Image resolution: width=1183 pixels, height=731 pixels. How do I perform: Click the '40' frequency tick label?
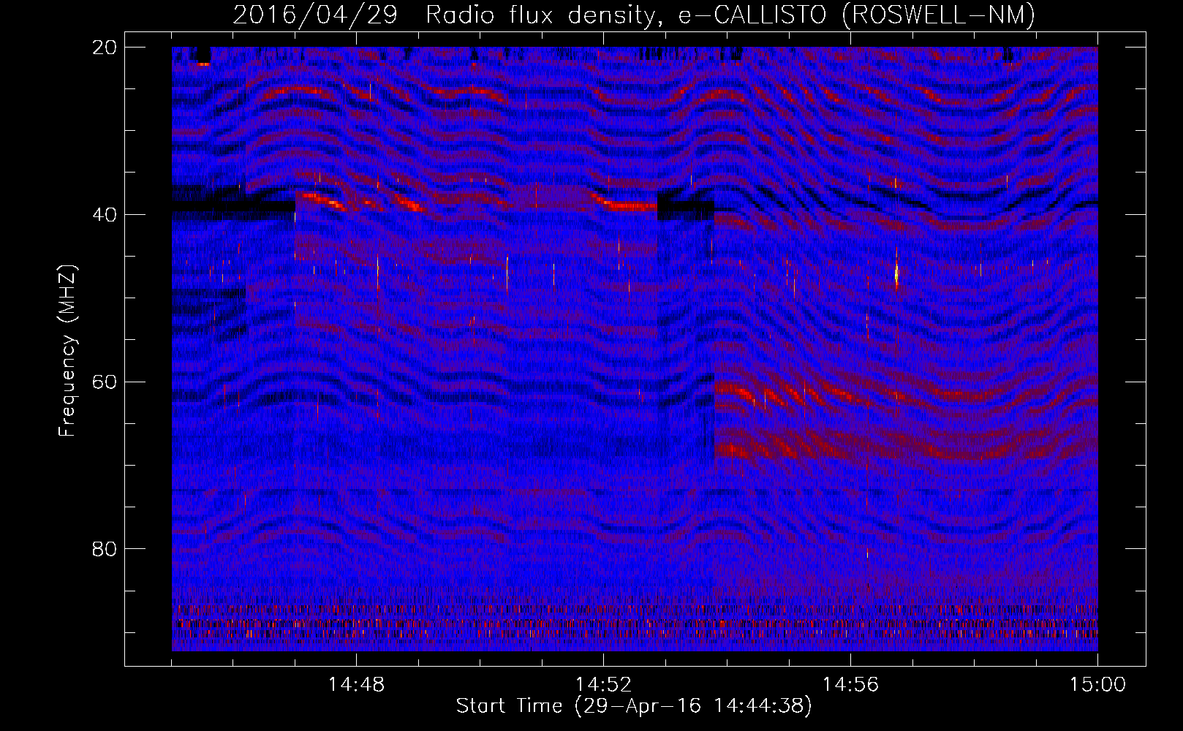105,215
